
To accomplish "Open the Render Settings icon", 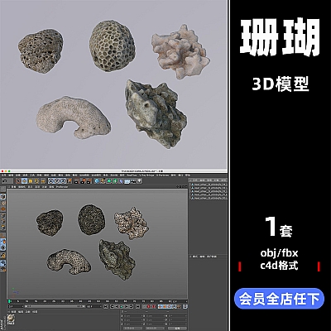I will coord(89,181).
